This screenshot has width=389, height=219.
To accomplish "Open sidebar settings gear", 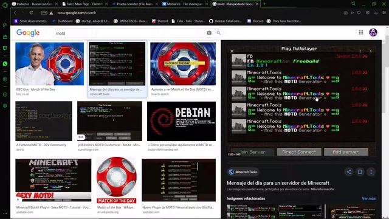I will 5,106.
